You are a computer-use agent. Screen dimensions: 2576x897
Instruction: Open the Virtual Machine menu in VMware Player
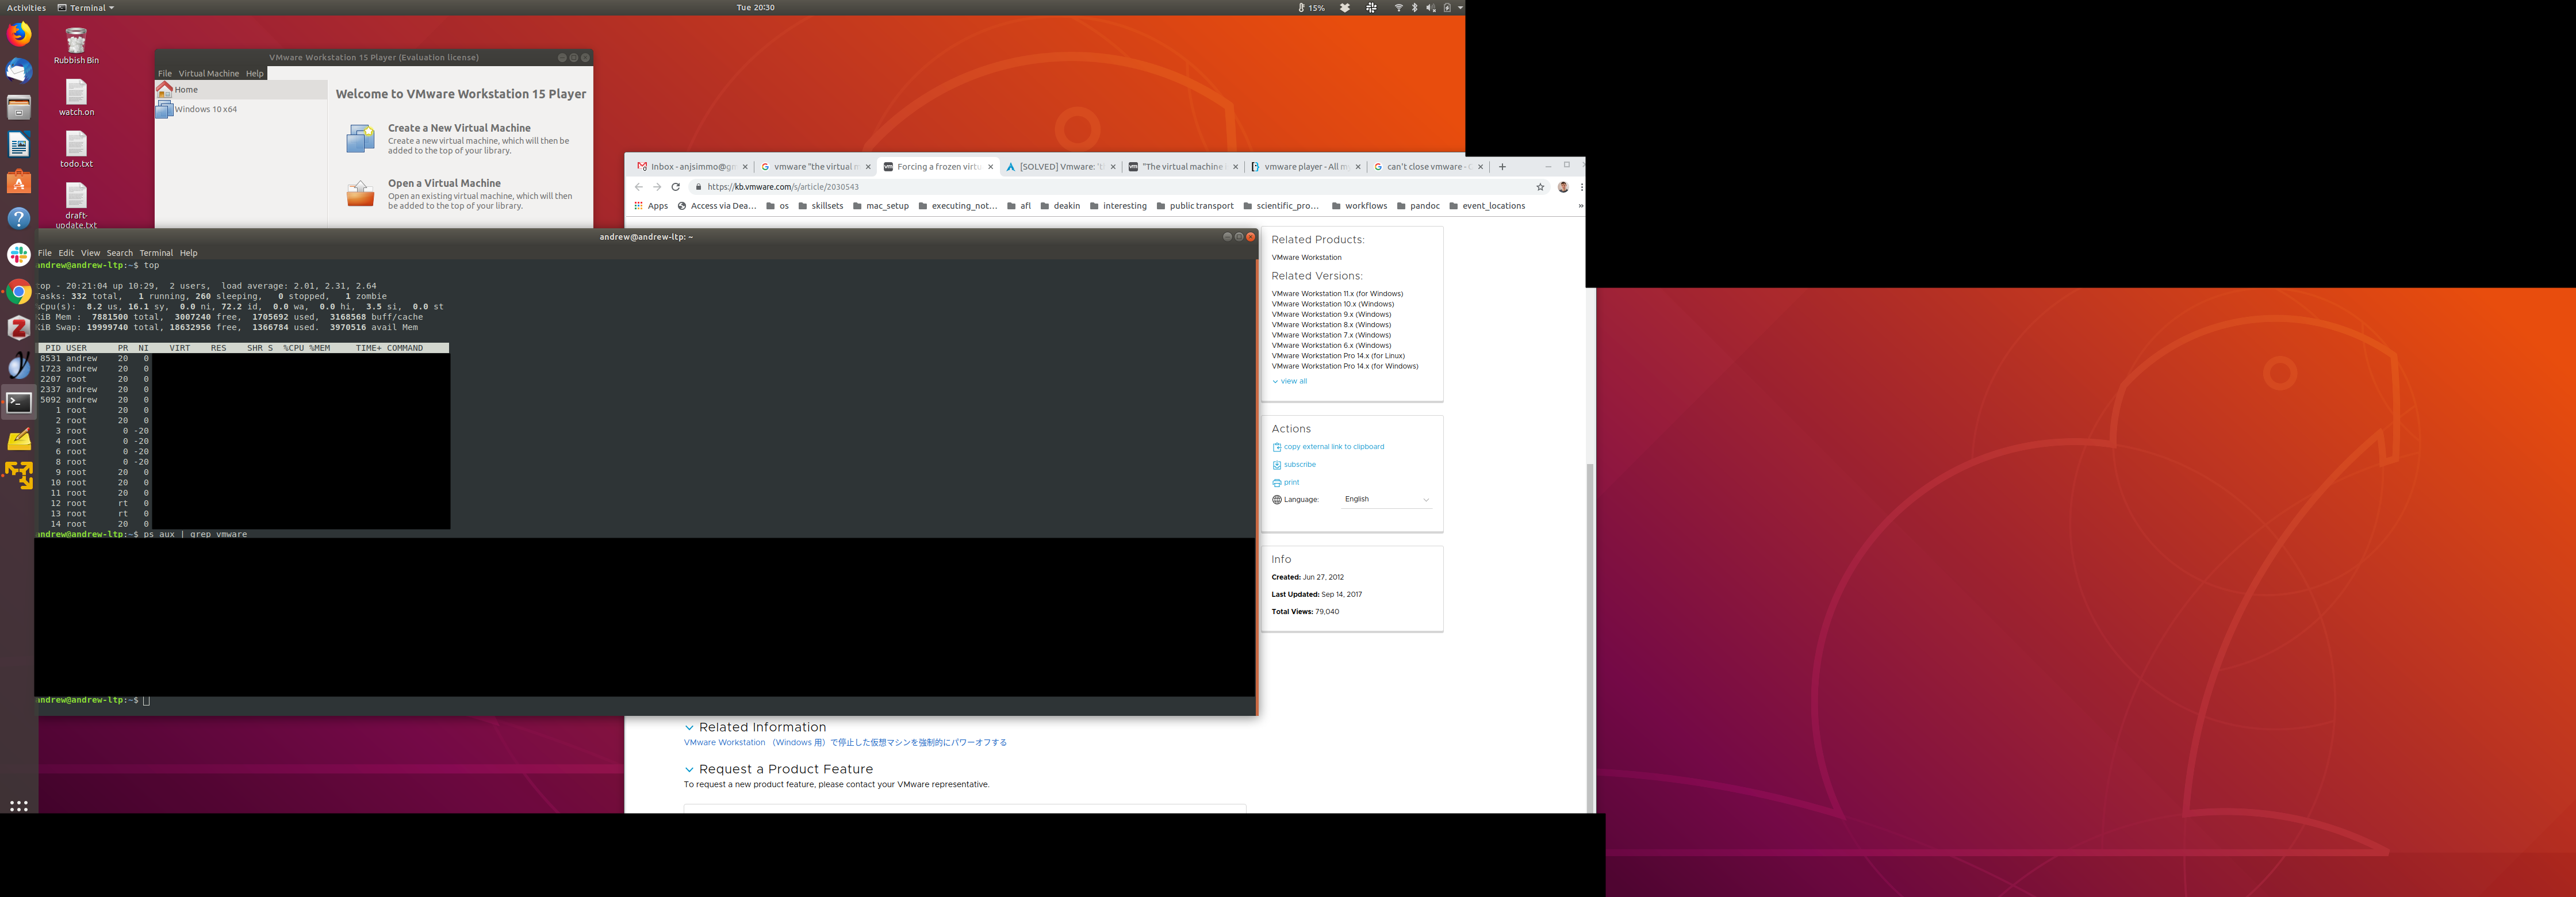pos(209,74)
